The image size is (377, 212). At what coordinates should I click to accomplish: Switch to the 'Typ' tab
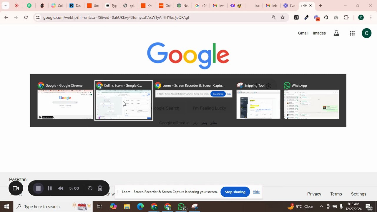(x=111, y=6)
